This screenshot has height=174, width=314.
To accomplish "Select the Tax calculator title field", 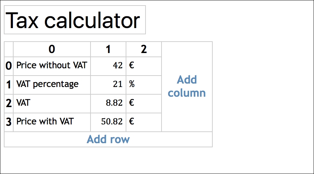I will pyautogui.click(x=74, y=20).
